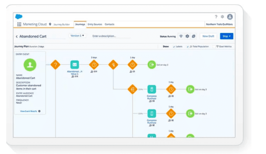The image size is (266, 154).
Task: Select the 1 day wait in top row
Action: click(132, 65)
